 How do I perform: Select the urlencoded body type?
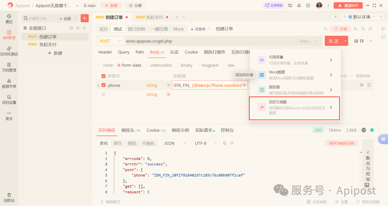(158, 65)
